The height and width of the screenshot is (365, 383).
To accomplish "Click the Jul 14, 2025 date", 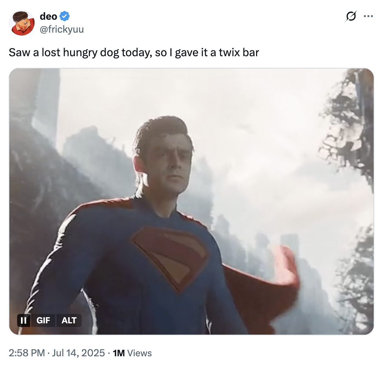I will pos(78,353).
